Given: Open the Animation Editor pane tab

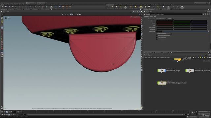Looking at the screenshot, I should (11, 10).
